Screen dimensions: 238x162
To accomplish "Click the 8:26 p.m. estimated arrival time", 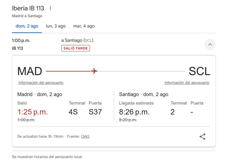I will point(134,112).
